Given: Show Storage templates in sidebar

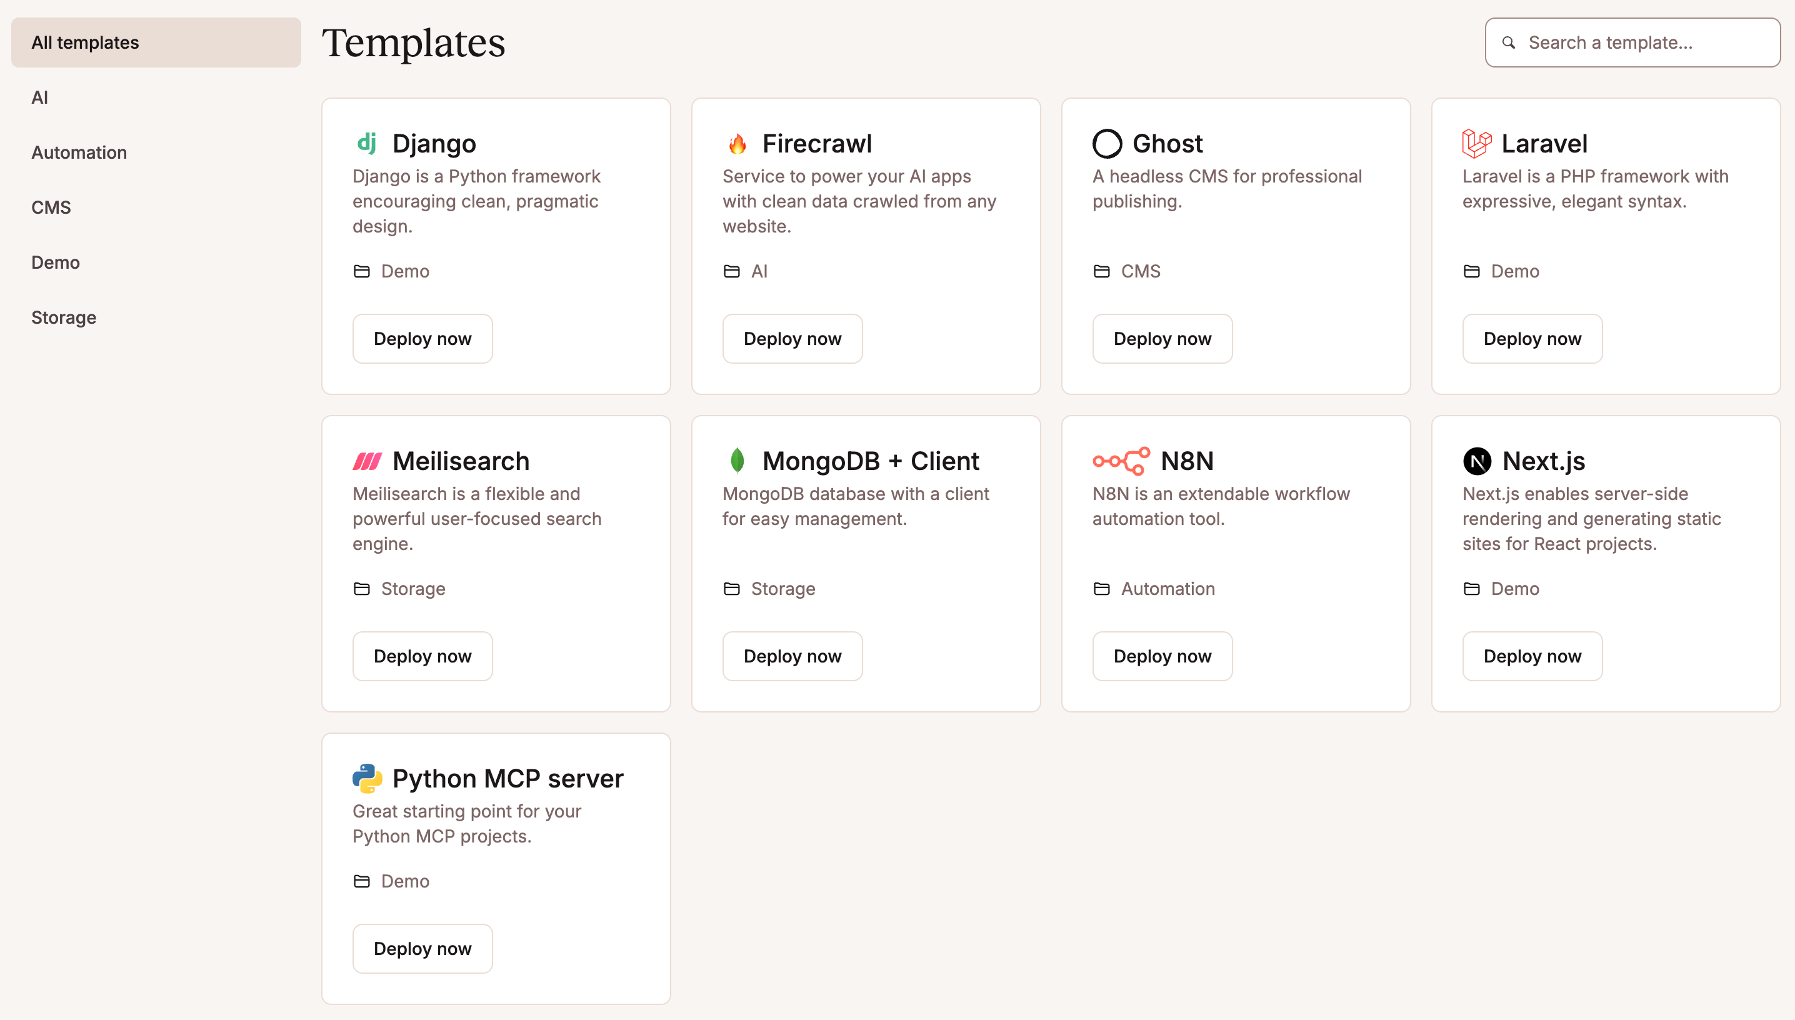Looking at the screenshot, I should [64, 317].
